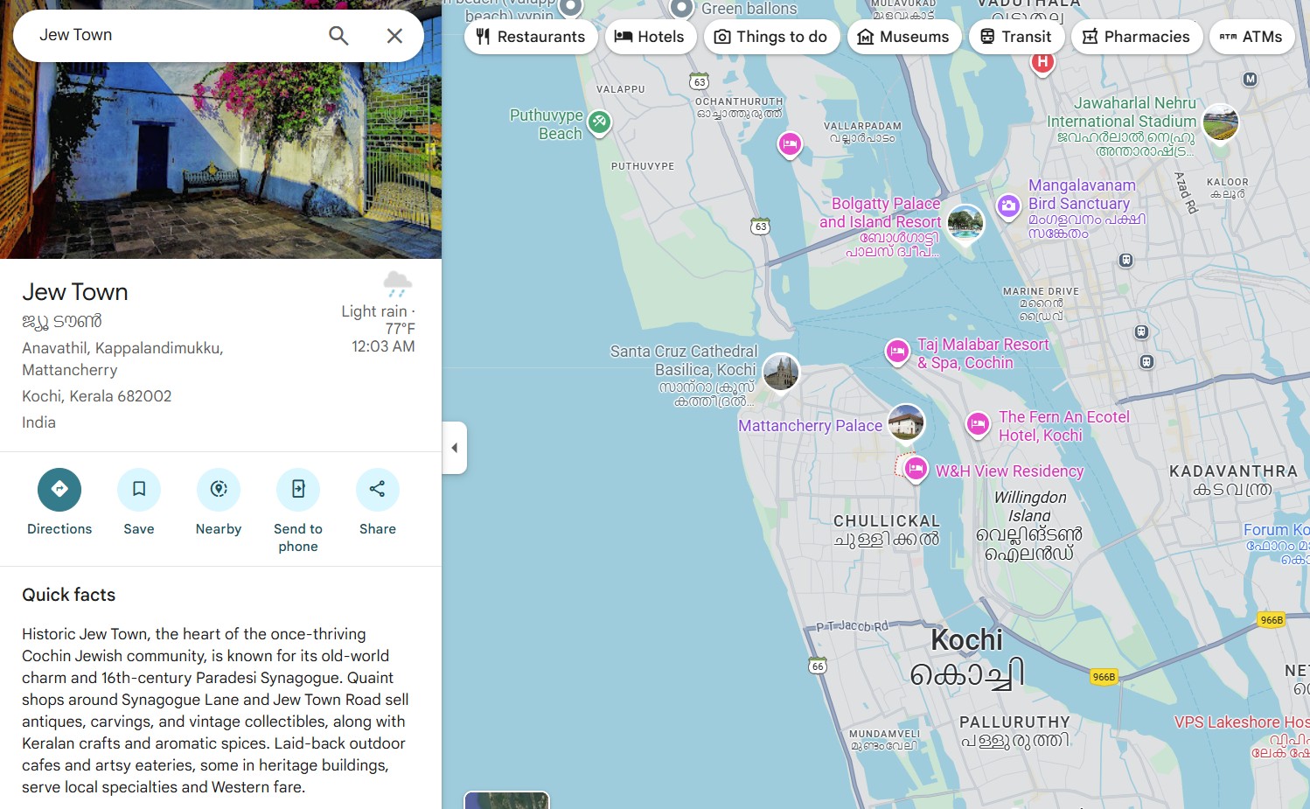Click the route 66 shield near Mundamveli
The height and width of the screenshot is (809, 1310).
click(x=818, y=666)
